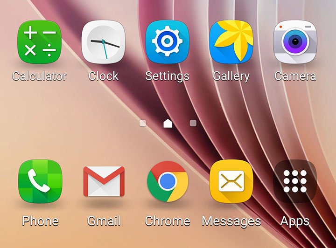Tap the "Calculator" label text
Screen dimensions: 336x248
[39, 76]
